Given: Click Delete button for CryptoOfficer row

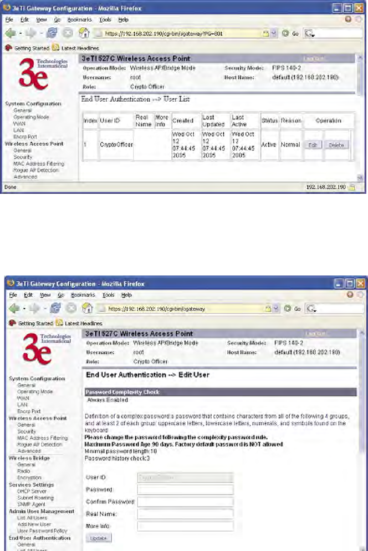Looking at the screenshot, I should 336,145.
